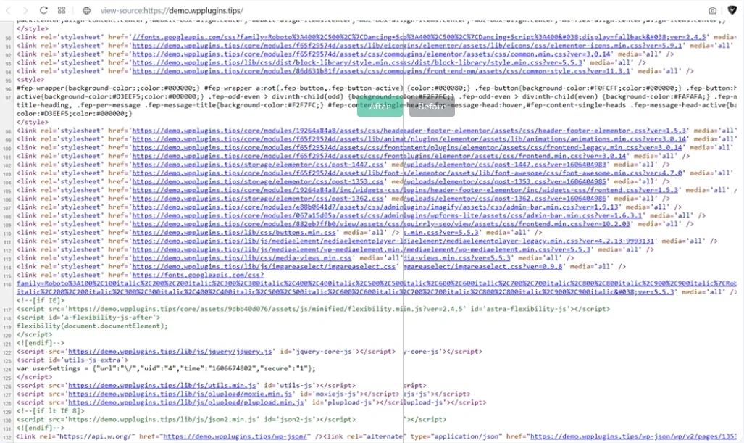
Task: Open the animations.min.css link
Action: point(409,139)
